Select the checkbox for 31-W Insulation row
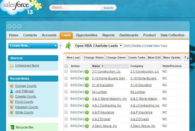 click(x=66, y=85)
